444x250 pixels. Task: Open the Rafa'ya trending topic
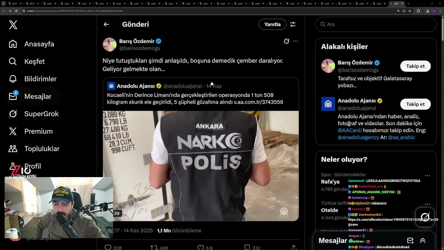coord(330,182)
